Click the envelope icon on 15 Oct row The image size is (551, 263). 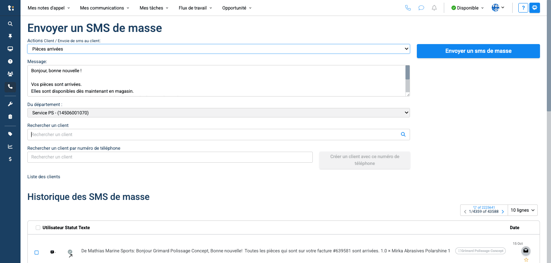pos(526,250)
